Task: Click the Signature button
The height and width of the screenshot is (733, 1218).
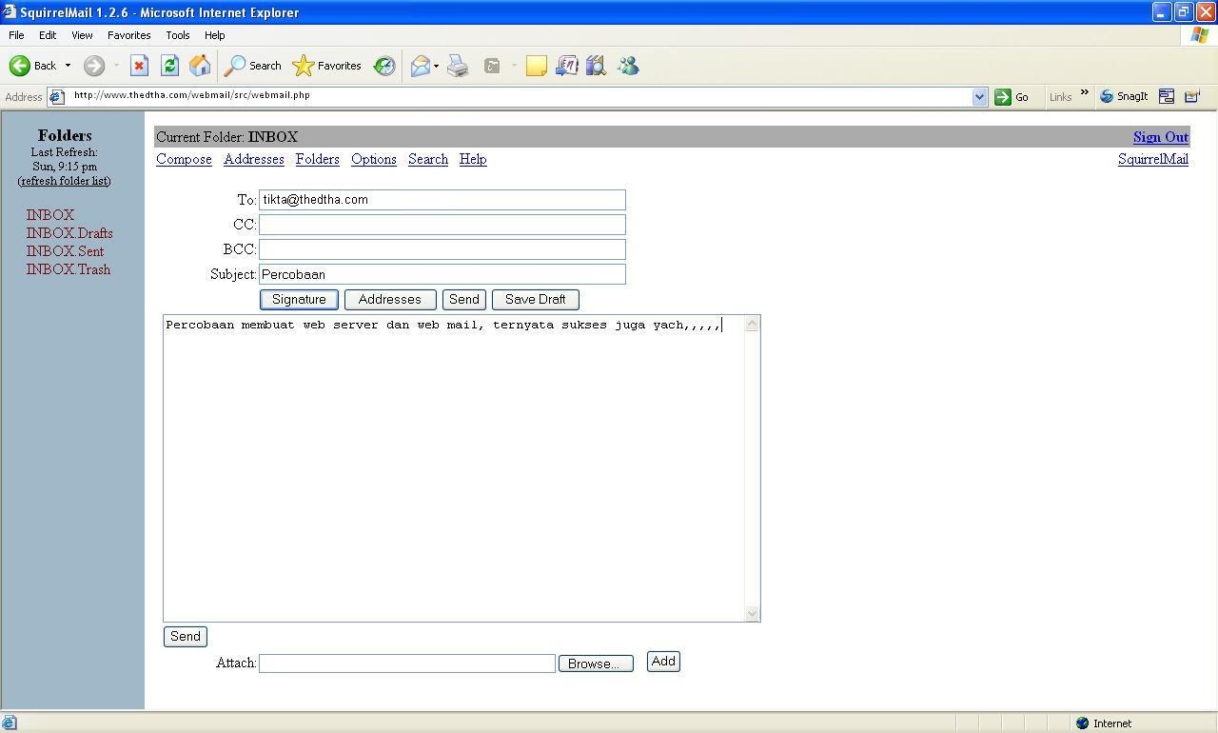Action: [299, 300]
